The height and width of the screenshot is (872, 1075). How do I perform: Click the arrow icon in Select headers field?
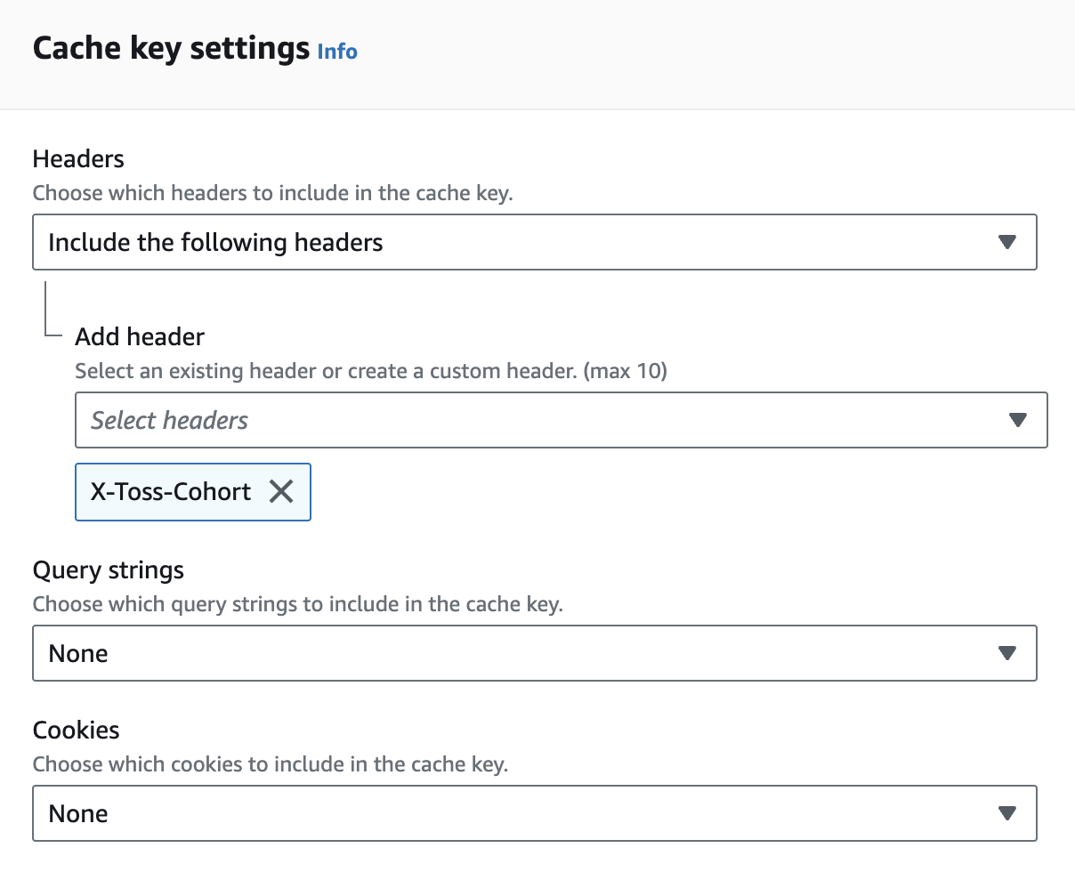coord(1018,420)
